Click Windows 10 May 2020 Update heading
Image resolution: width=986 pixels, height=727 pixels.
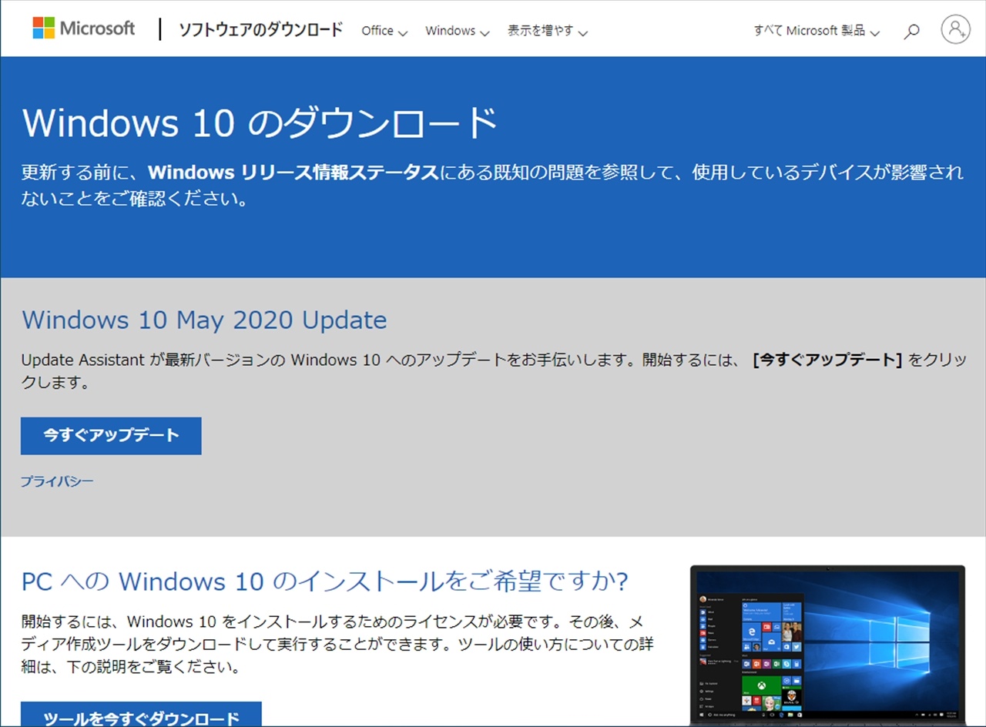[x=204, y=320]
